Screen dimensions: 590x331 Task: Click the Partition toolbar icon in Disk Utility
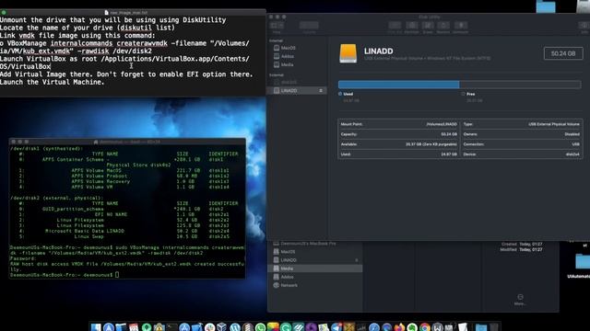pyautogui.click(x=412, y=26)
